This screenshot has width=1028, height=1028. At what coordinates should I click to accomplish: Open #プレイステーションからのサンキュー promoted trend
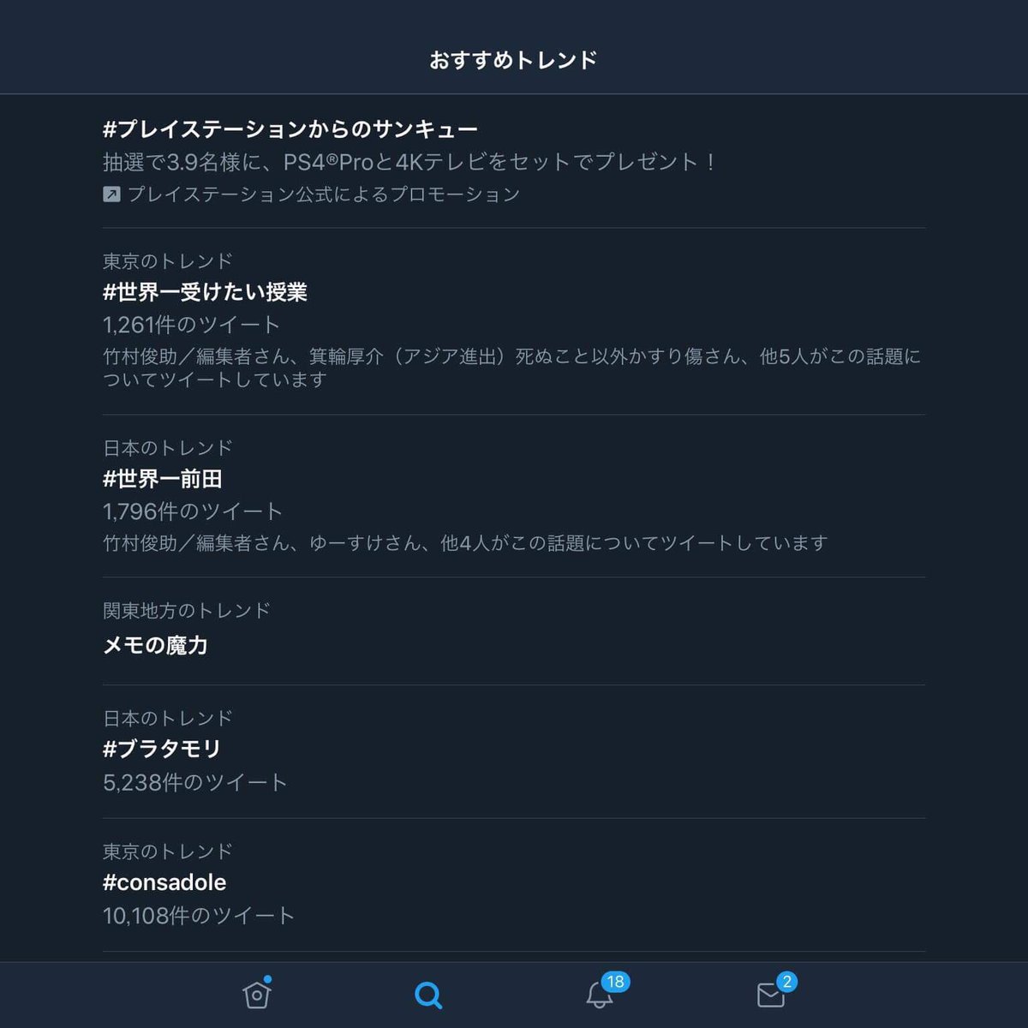click(514, 161)
